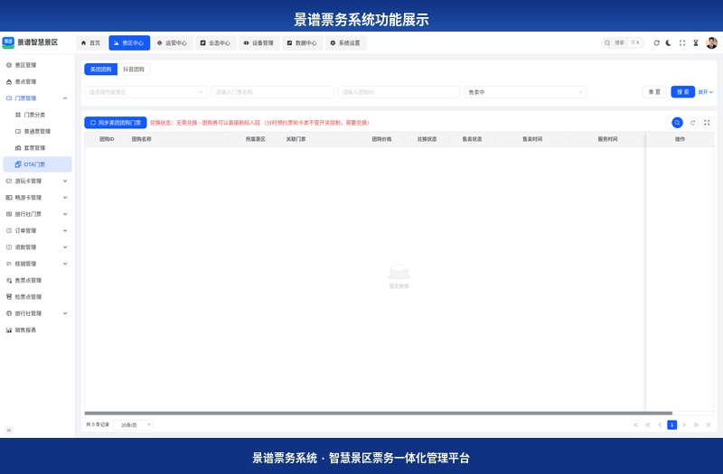Screen dimensions: 723x474
Task: Open the 业态中心 tab
Action: click(x=215, y=42)
